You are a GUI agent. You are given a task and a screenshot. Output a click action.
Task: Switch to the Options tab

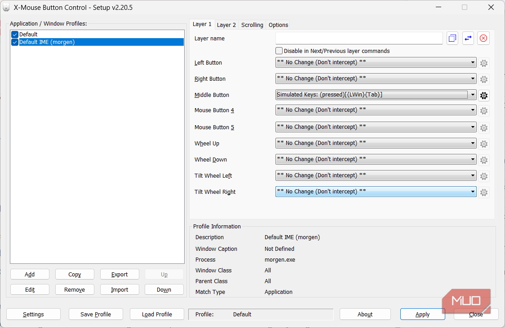tap(278, 25)
